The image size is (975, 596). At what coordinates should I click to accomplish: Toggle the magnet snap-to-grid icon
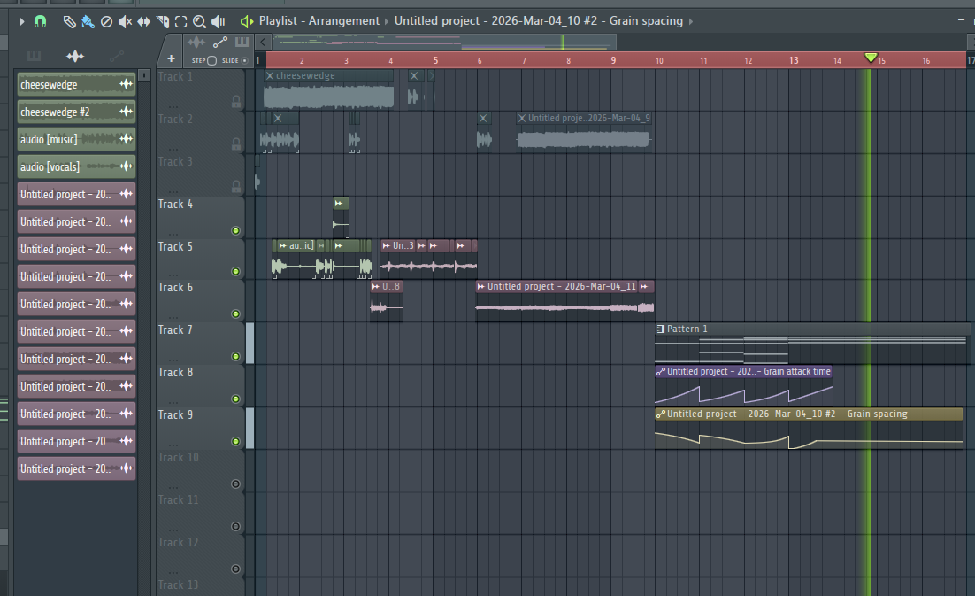[40, 20]
